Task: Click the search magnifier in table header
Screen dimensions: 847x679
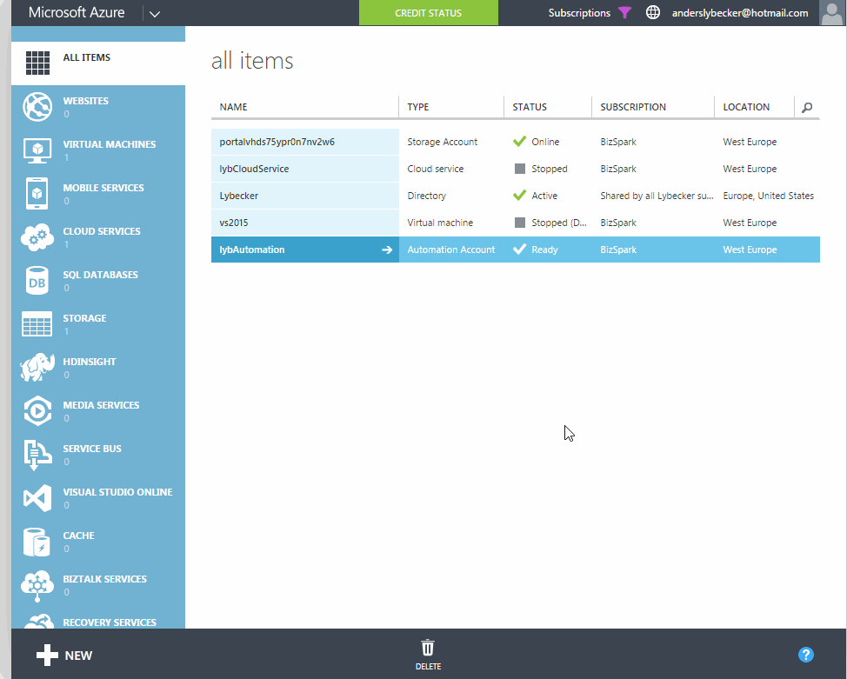Action: pyautogui.click(x=807, y=107)
